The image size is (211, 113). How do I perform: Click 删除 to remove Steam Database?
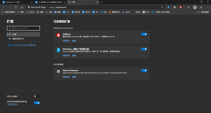pyautogui.click(x=74, y=77)
